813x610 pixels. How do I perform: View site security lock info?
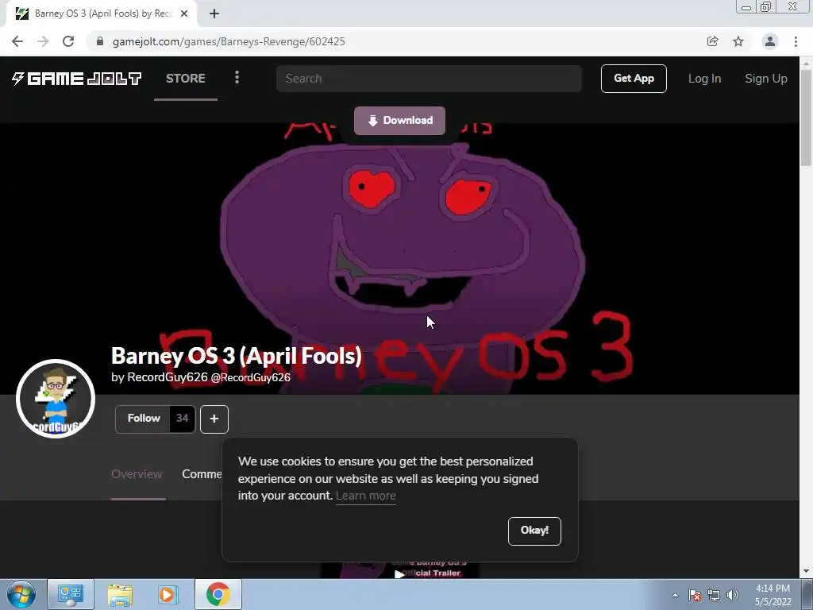99,41
